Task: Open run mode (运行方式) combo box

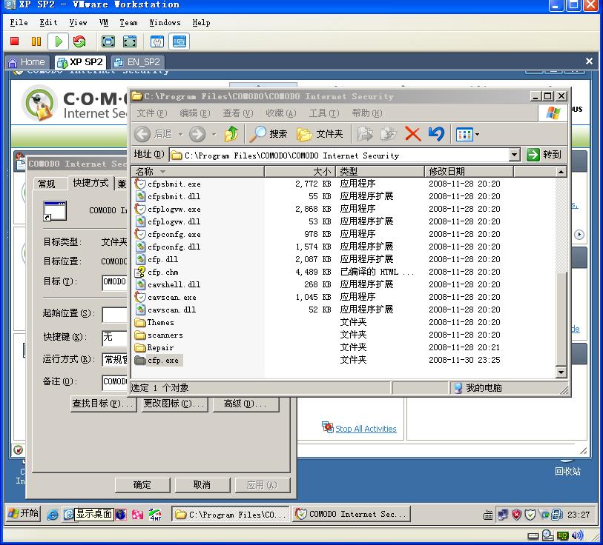Action: (115, 359)
